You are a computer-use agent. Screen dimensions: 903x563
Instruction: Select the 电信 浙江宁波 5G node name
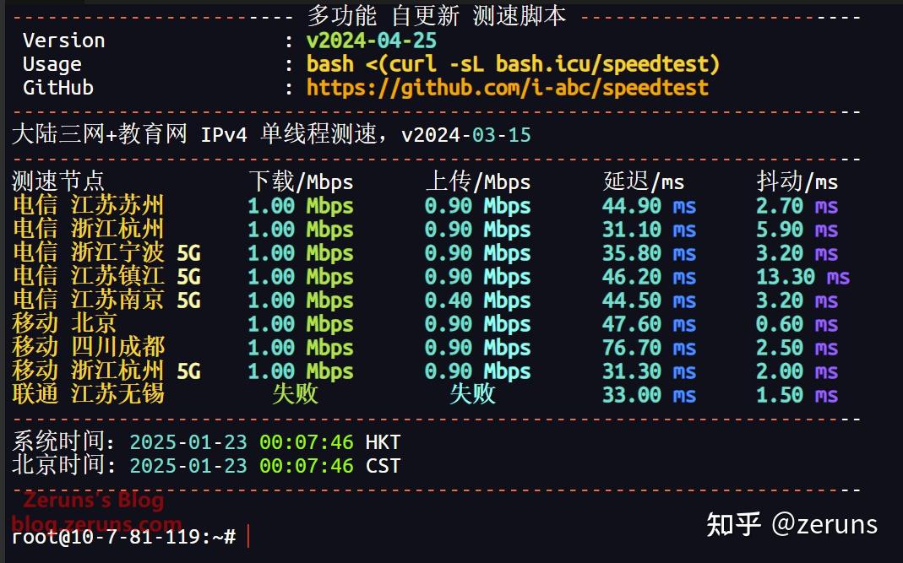[106, 252]
